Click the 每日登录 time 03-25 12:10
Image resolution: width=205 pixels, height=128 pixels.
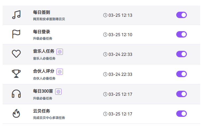click(x=120, y=35)
